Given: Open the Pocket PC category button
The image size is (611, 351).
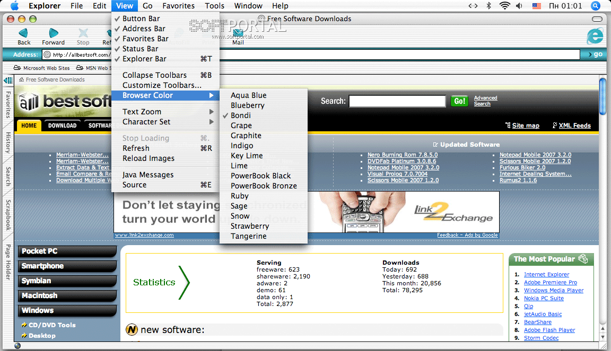Looking at the screenshot, I should point(67,251).
